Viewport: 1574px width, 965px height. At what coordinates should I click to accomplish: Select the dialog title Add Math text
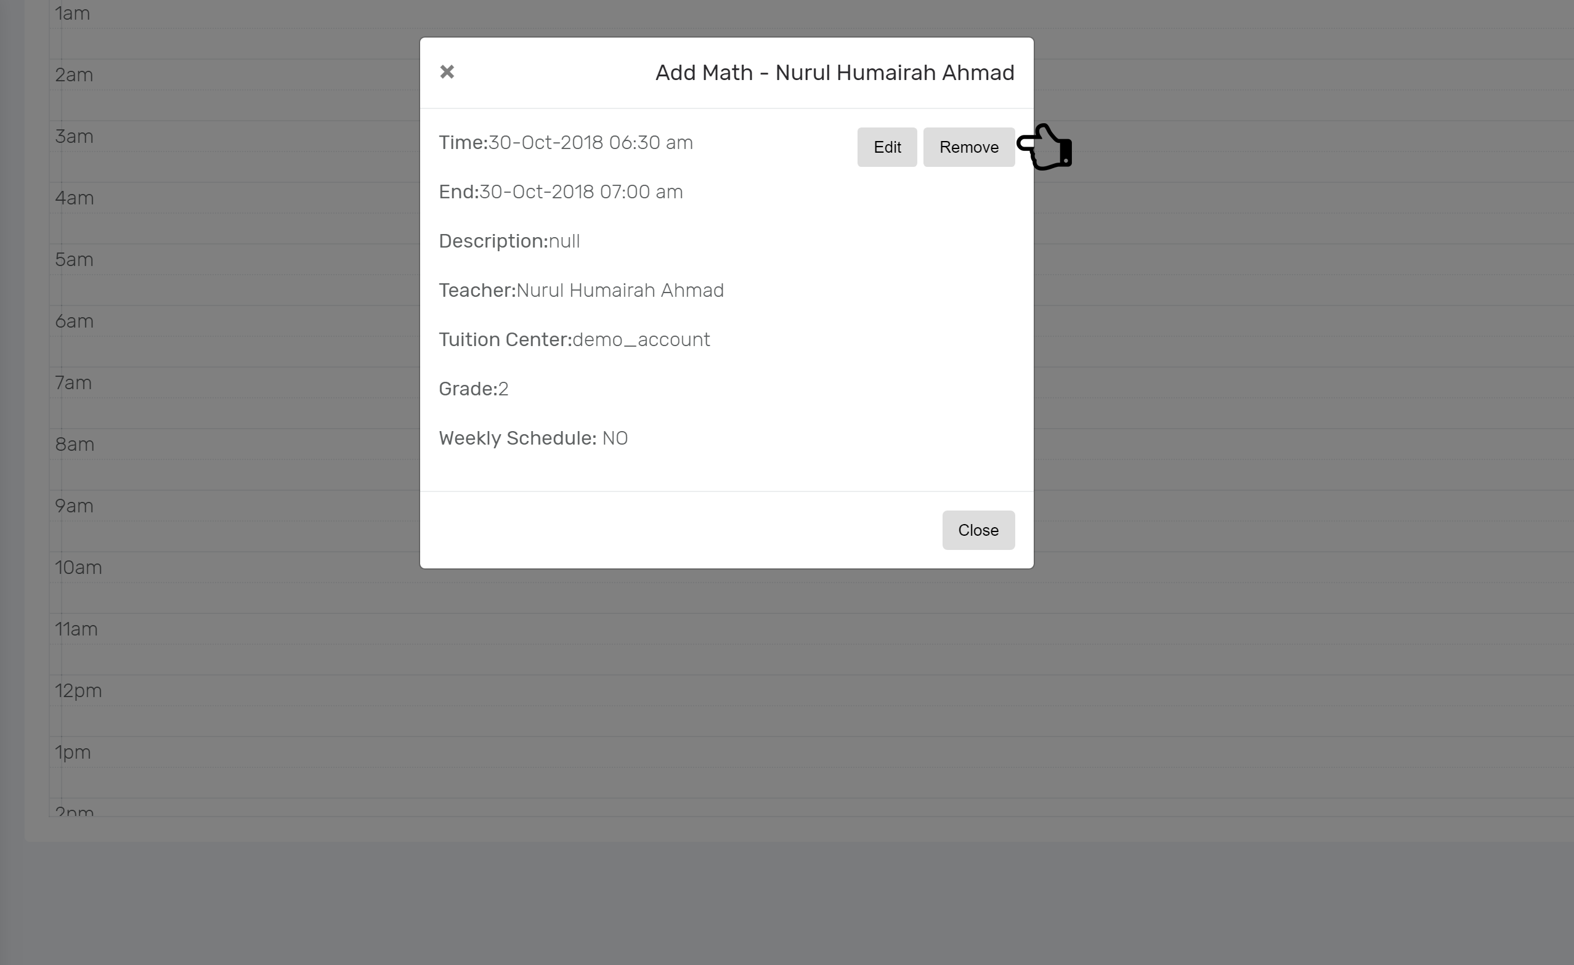(834, 72)
